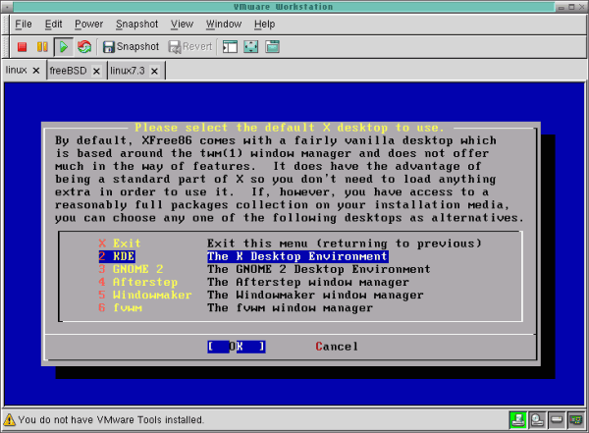Switch to the linux tab
589x433 pixels.
pos(16,71)
